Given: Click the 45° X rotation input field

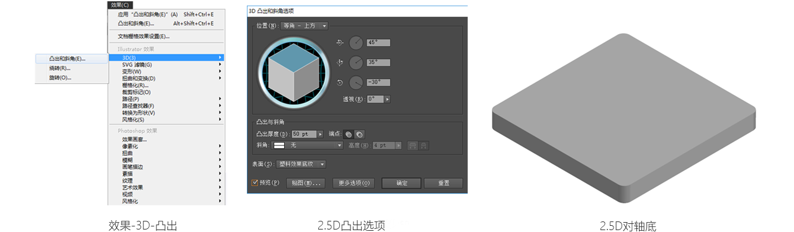Looking at the screenshot, I should pyautogui.click(x=378, y=43).
